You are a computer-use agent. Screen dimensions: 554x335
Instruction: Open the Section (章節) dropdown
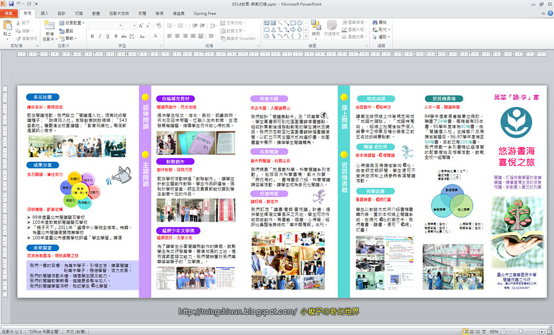pos(67,39)
